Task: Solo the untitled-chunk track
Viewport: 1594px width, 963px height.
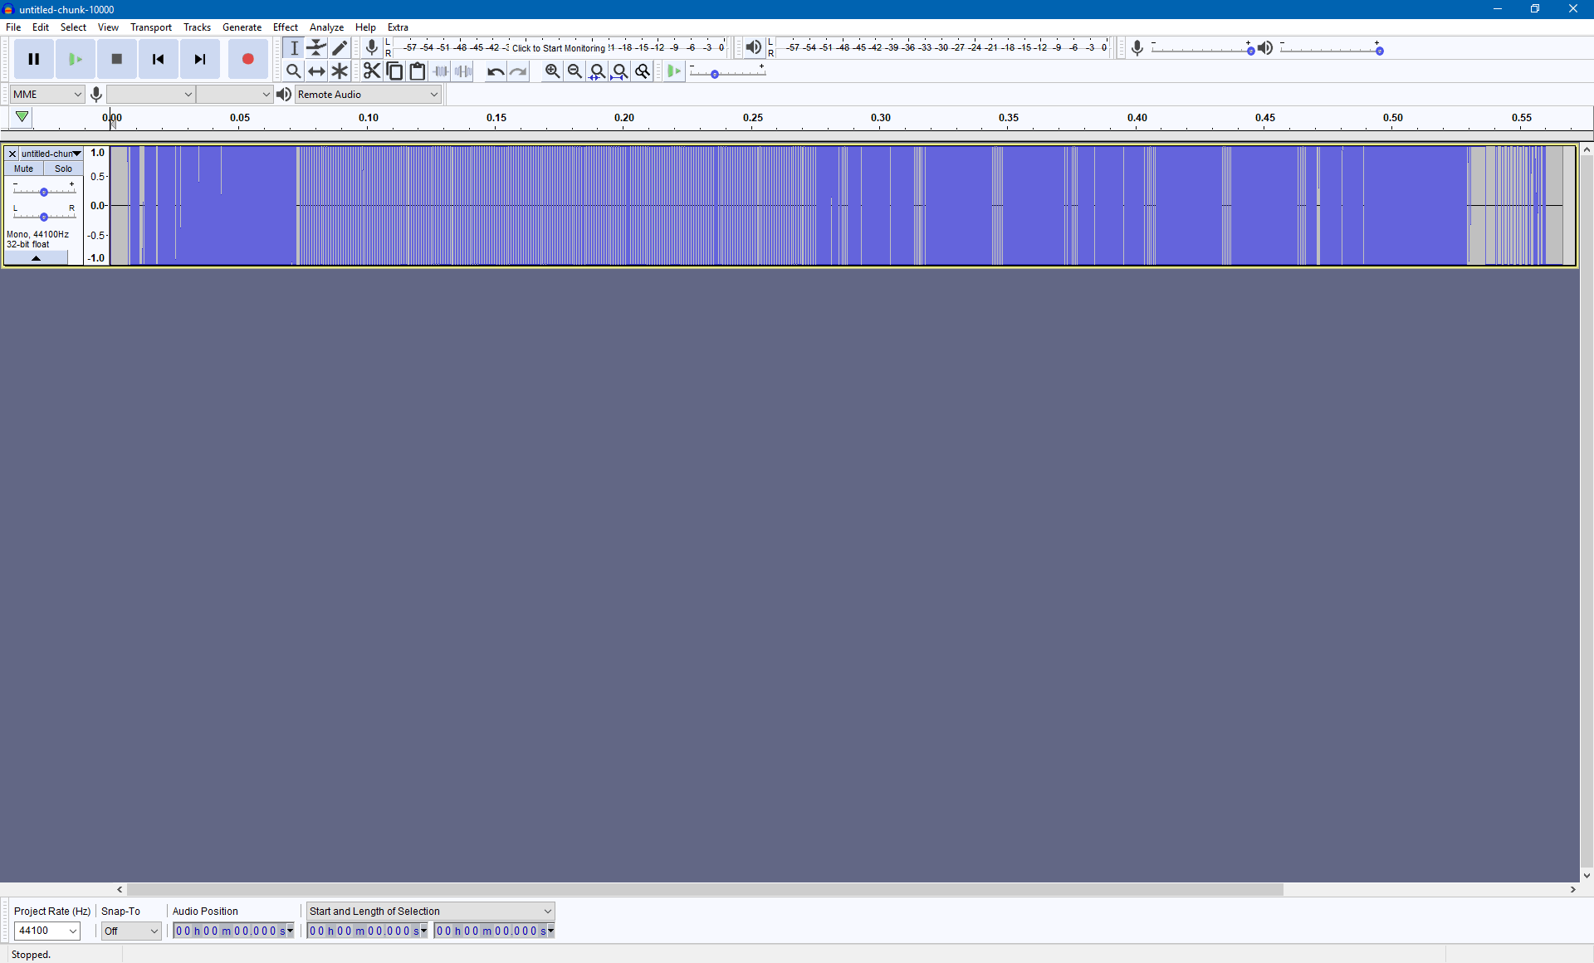Action: [x=63, y=169]
